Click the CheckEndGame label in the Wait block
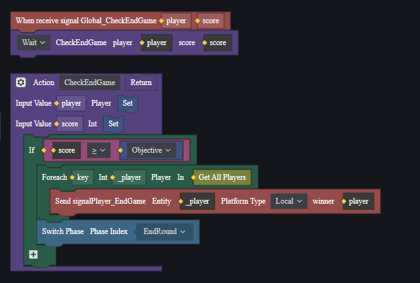This screenshot has height=283, width=420. click(x=81, y=43)
